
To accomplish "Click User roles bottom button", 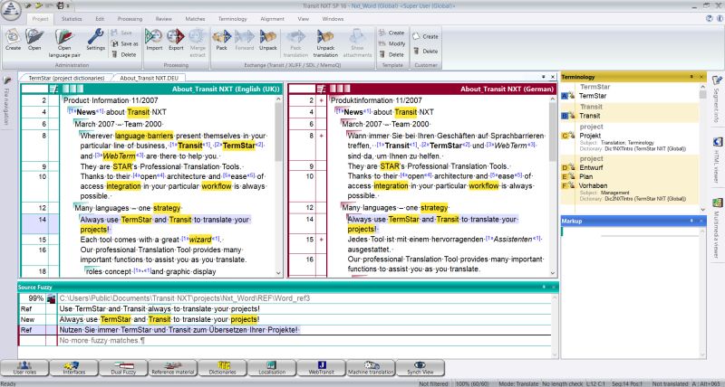I will (x=24, y=368).
